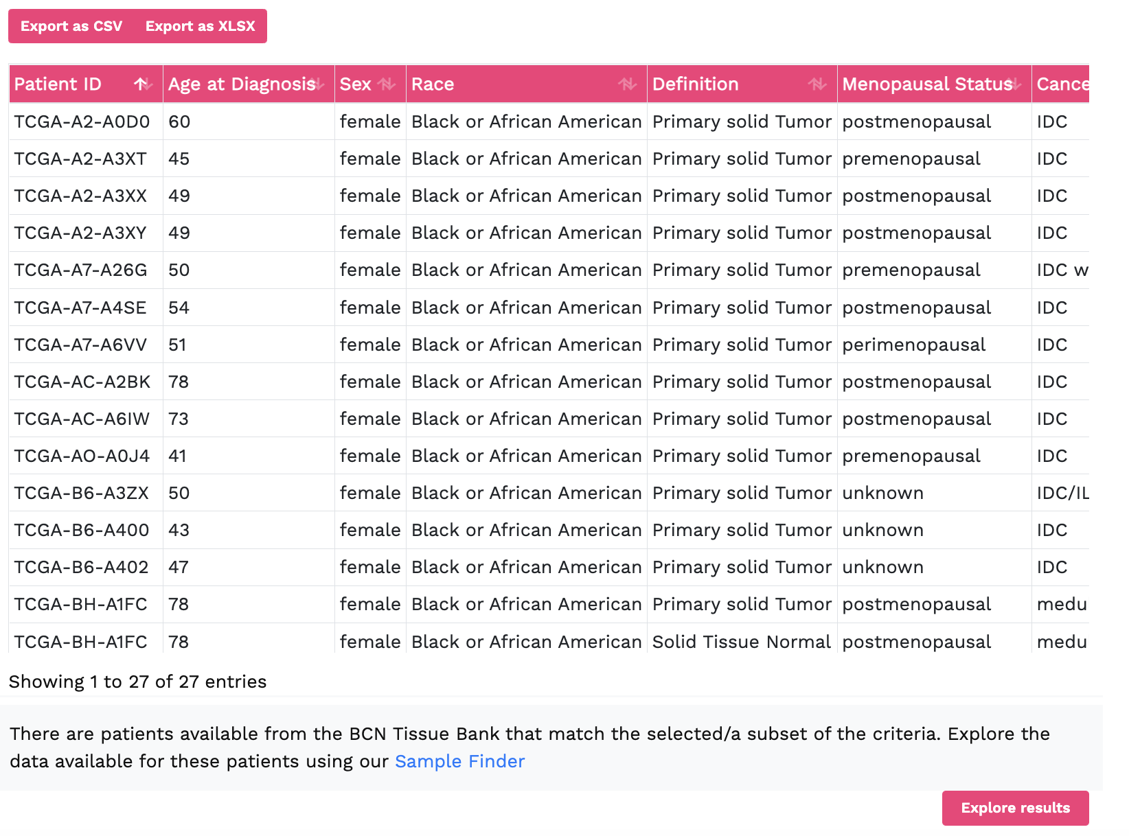Select patient TCGA-B6-A3ZX cell
The height and width of the screenshot is (836, 1129).
click(x=86, y=493)
